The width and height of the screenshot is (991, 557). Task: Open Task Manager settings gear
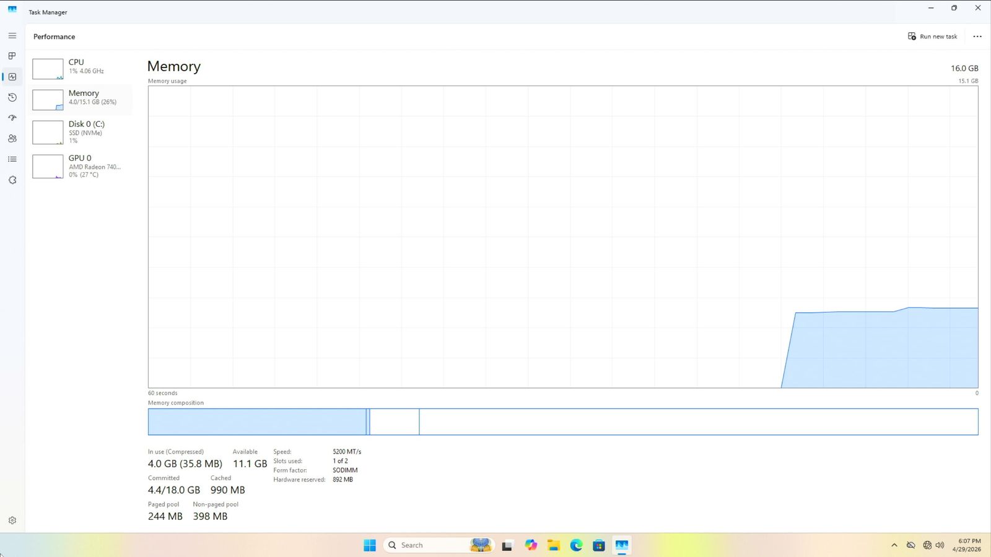(12, 520)
